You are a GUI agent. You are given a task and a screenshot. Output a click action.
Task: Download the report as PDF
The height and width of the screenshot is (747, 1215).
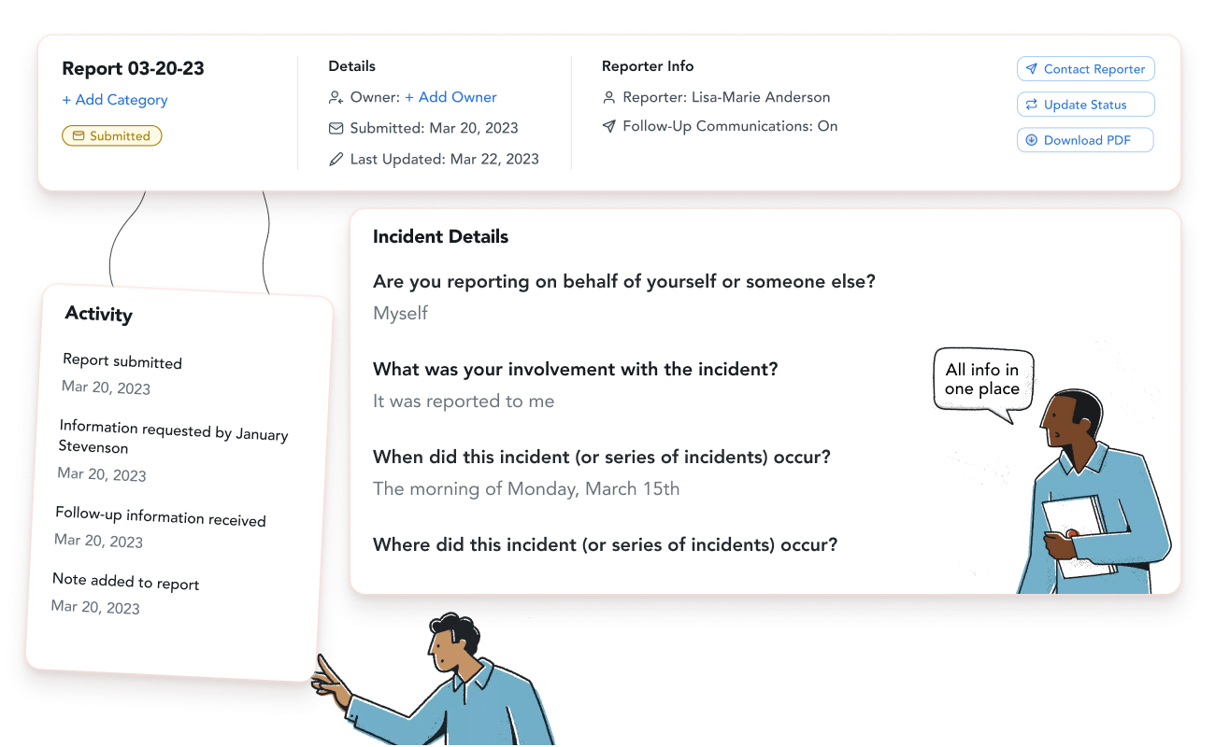(1085, 140)
